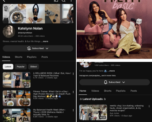
Task: Expand Ava Jules' Subscribed notification chevron
Action: click(124, 82)
